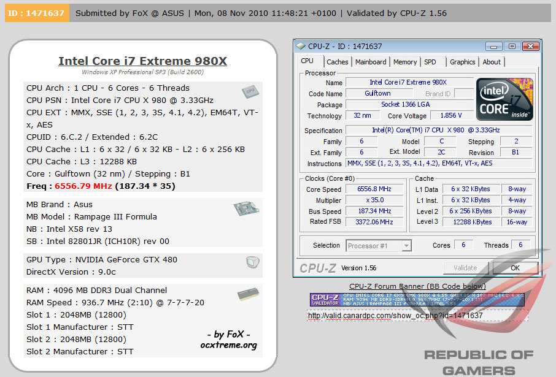Click the Threads count value
Screen dimensions: 556x377
click(520, 245)
